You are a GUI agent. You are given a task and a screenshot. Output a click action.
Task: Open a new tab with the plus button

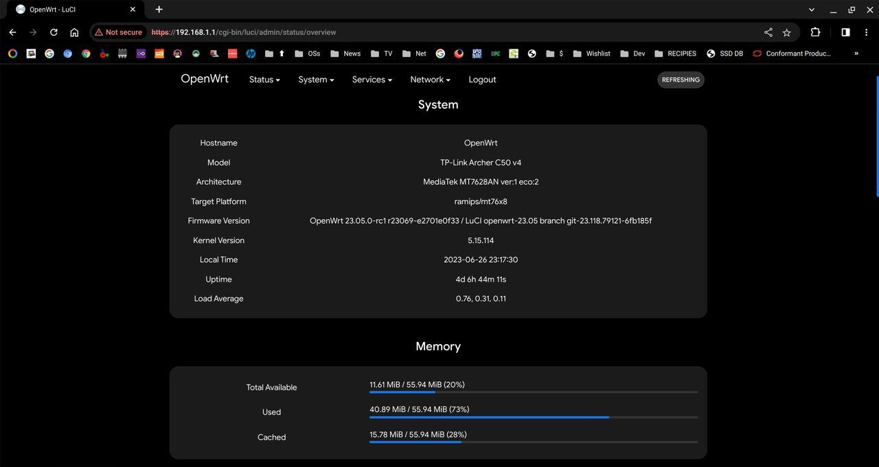159,10
